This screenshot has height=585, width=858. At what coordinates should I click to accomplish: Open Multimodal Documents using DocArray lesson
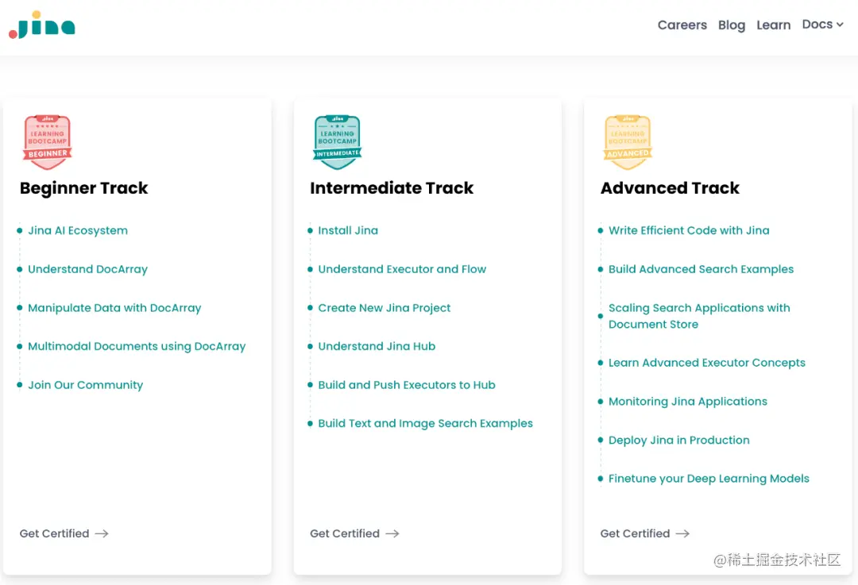137,346
